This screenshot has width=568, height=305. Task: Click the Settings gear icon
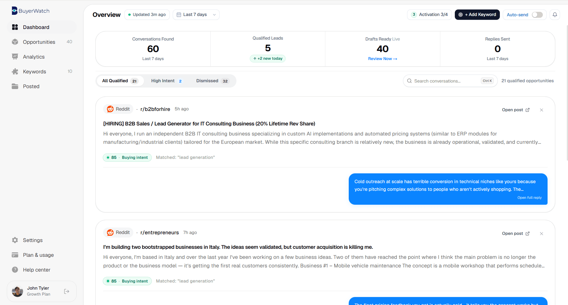15,240
